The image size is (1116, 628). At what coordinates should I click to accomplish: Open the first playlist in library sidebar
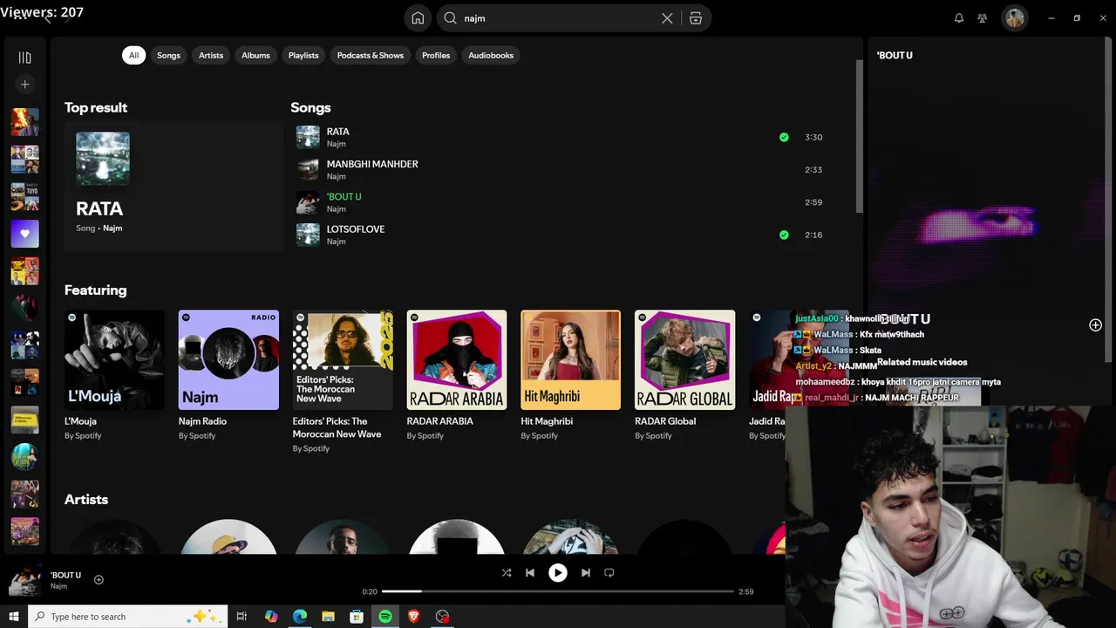tap(24, 122)
